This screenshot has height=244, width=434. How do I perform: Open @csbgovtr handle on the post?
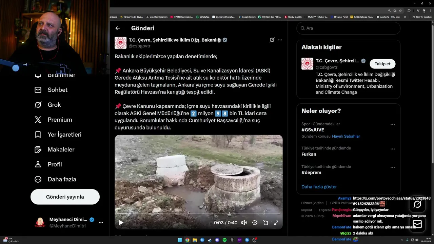click(x=140, y=46)
